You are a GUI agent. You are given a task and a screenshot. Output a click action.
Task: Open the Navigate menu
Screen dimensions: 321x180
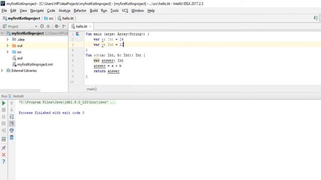pos(37,10)
